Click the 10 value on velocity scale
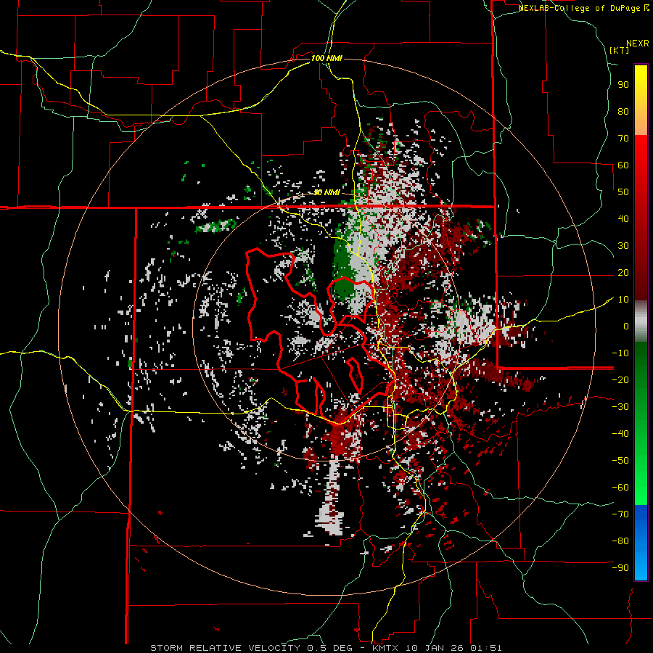653x653 pixels. (623, 300)
